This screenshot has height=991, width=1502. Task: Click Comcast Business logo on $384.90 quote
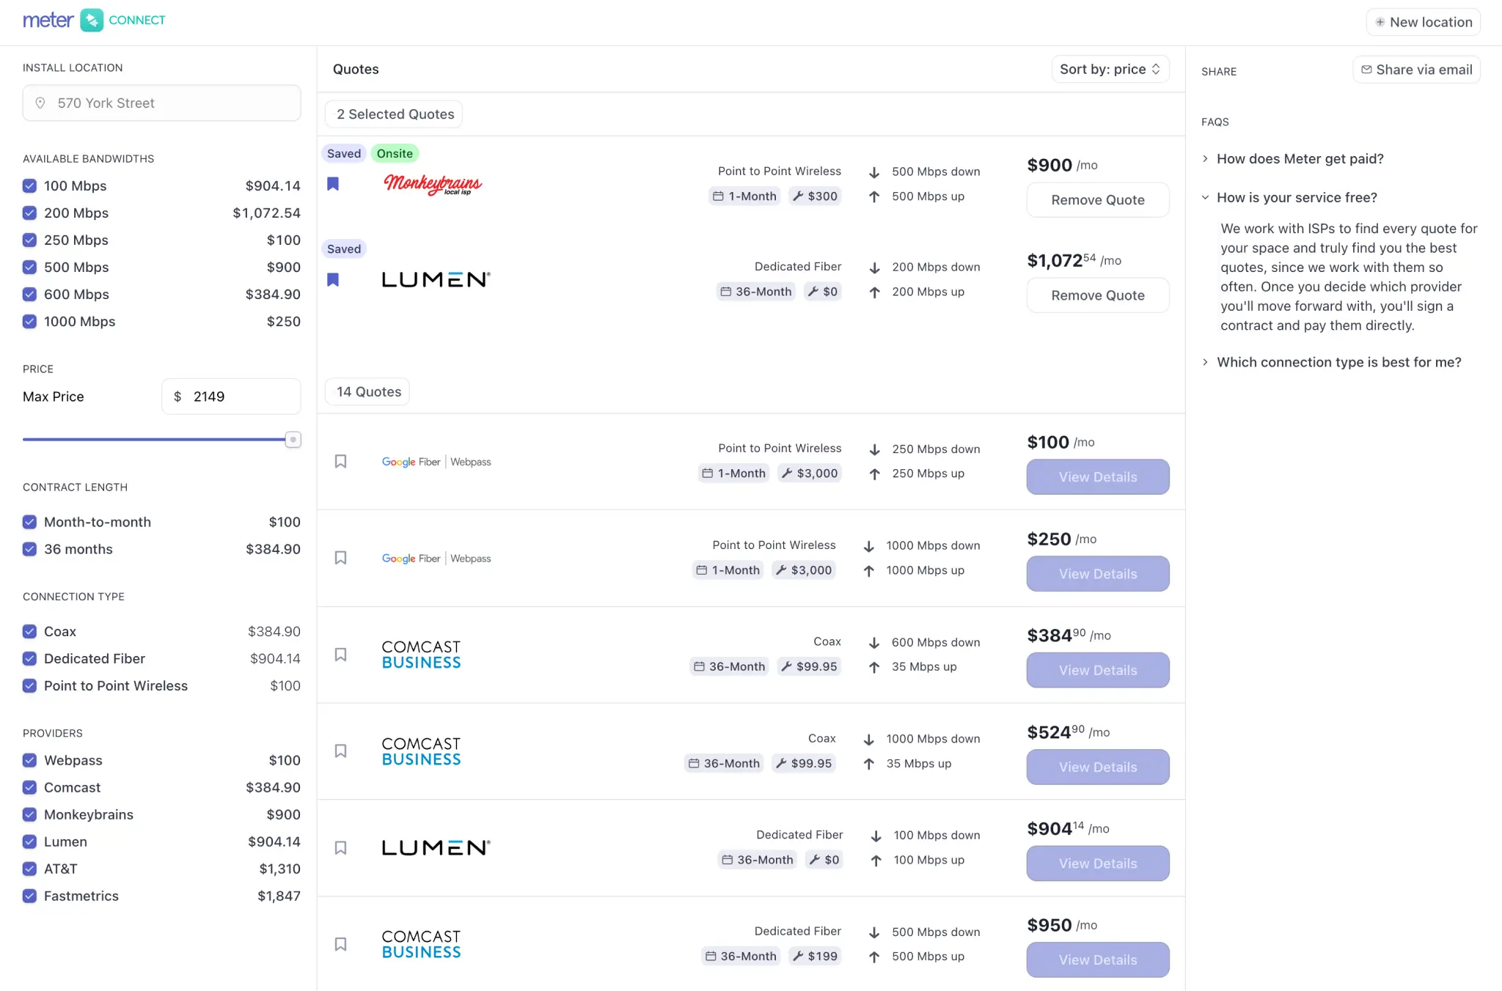click(x=421, y=655)
